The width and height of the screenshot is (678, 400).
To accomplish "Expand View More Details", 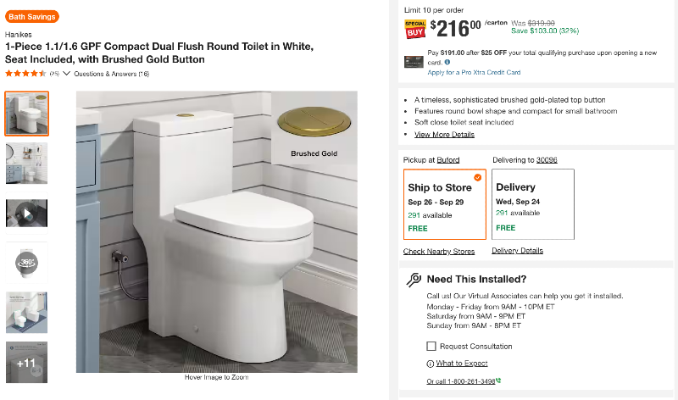I will (444, 135).
